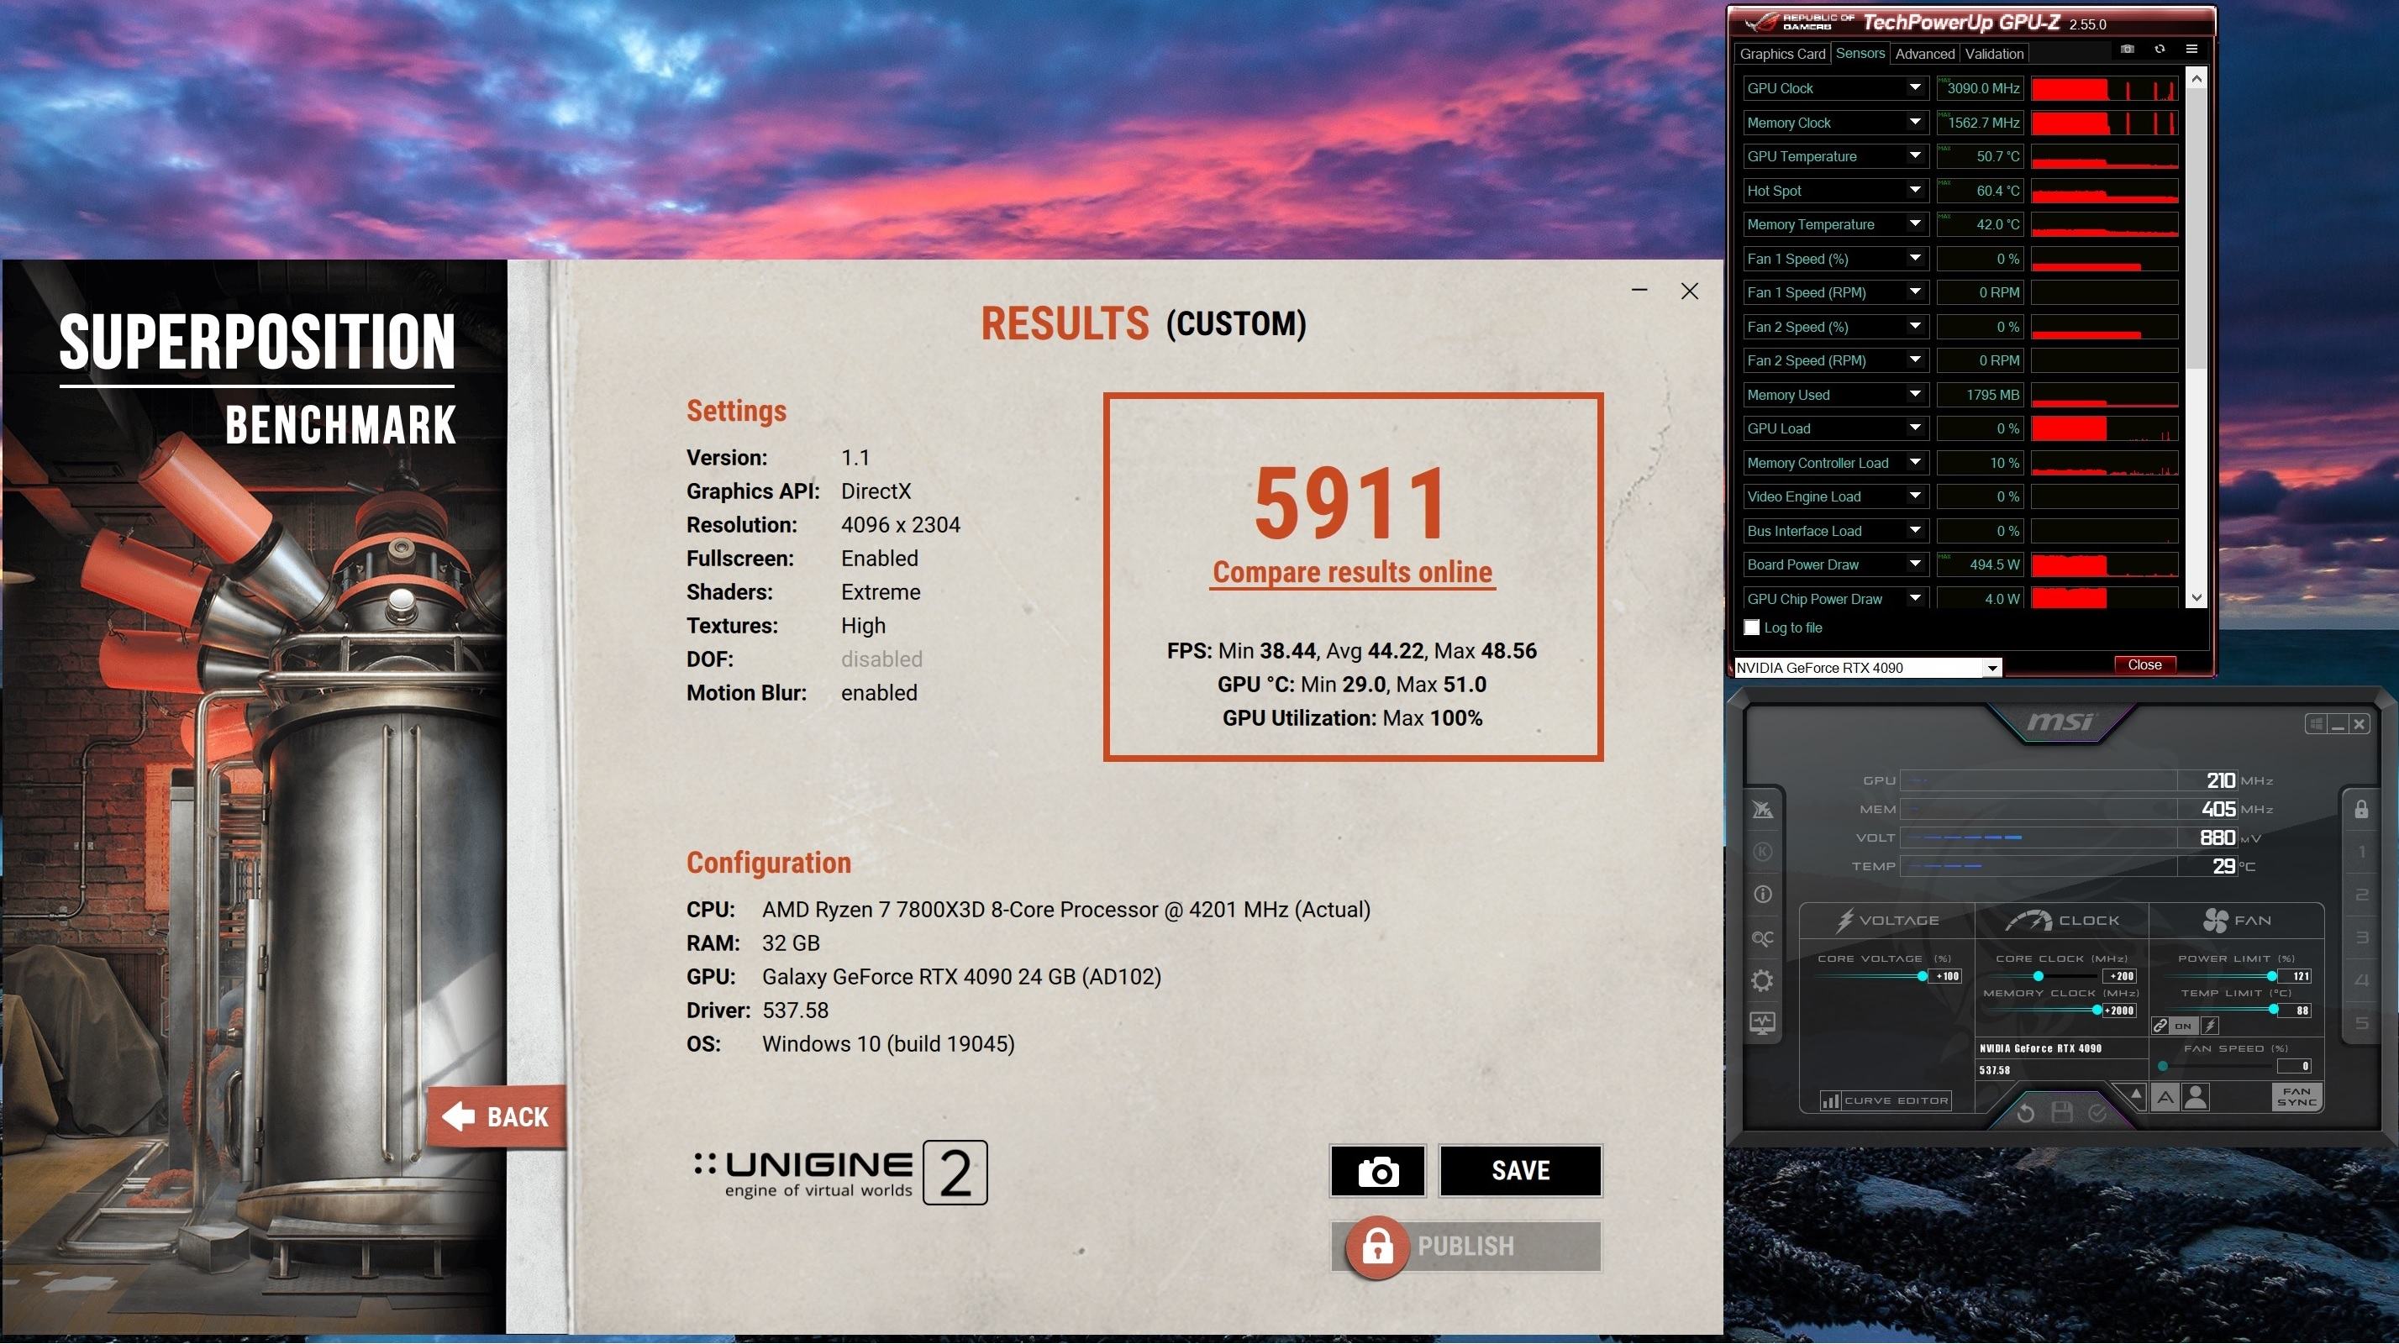This screenshot has height=1344, width=2399.
Task: Click the BACK button in Superposition
Action: coord(497,1116)
